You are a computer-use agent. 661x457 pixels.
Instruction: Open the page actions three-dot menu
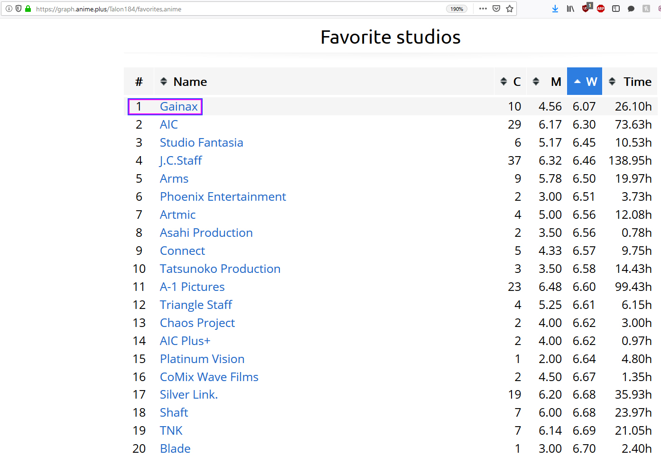pyautogui.click(x=483, y=9)
